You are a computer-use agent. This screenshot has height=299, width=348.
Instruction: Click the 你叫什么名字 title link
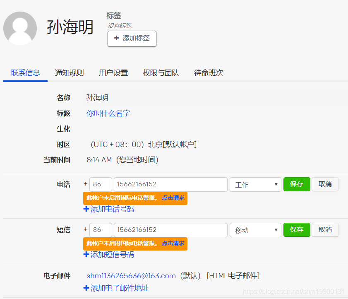tap(108, 113)
